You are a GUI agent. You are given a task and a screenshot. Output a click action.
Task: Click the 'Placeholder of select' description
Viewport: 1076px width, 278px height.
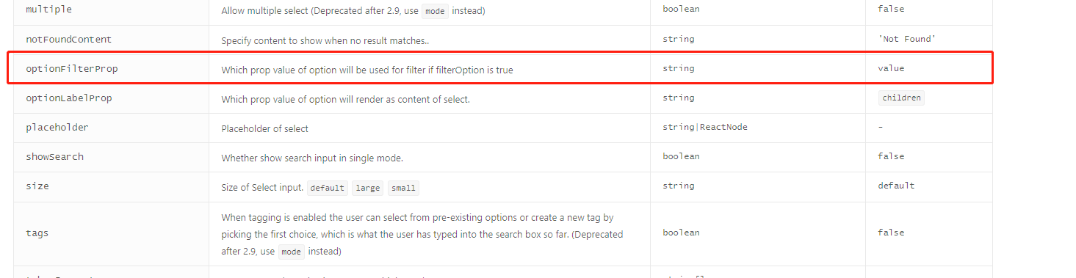coord(265,128)
